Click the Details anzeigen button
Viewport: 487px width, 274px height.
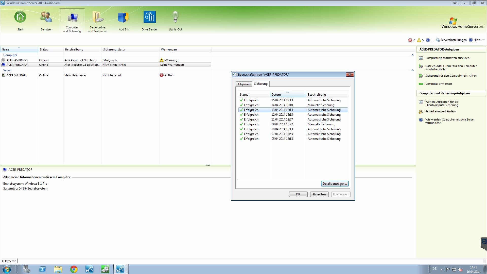[335, 184]
